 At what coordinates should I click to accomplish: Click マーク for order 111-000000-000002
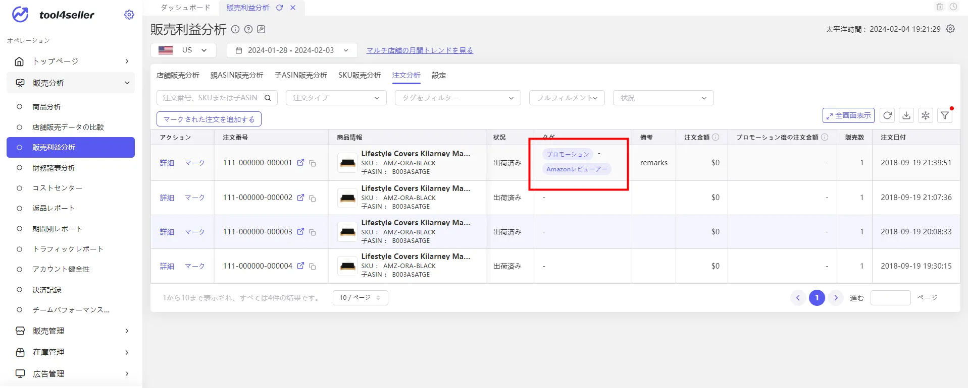point(195,198)
